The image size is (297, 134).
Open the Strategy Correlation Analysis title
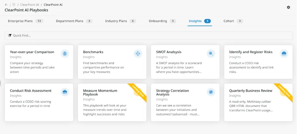172,93
